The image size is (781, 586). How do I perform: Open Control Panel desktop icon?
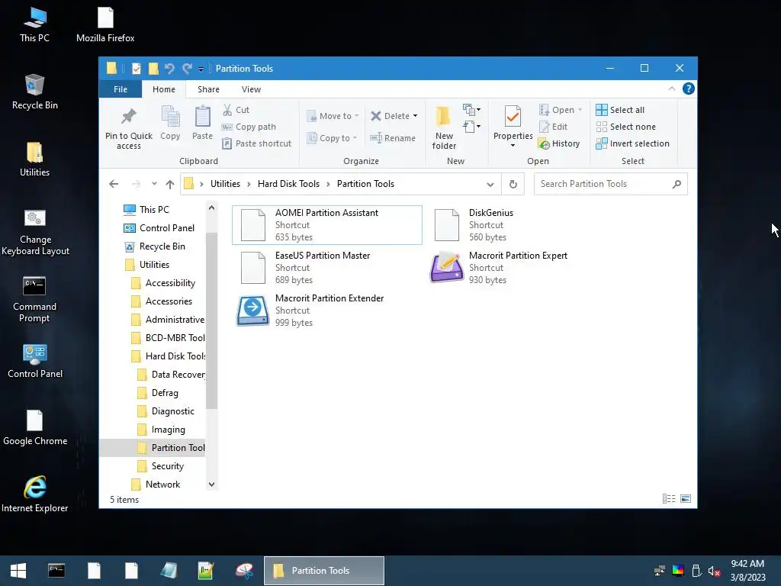click(35, 361)
